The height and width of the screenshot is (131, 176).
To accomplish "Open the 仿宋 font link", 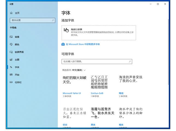I will click(x=65, y=125).
